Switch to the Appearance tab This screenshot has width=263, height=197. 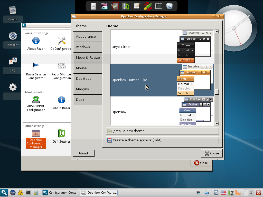click(x=88, y=36)
